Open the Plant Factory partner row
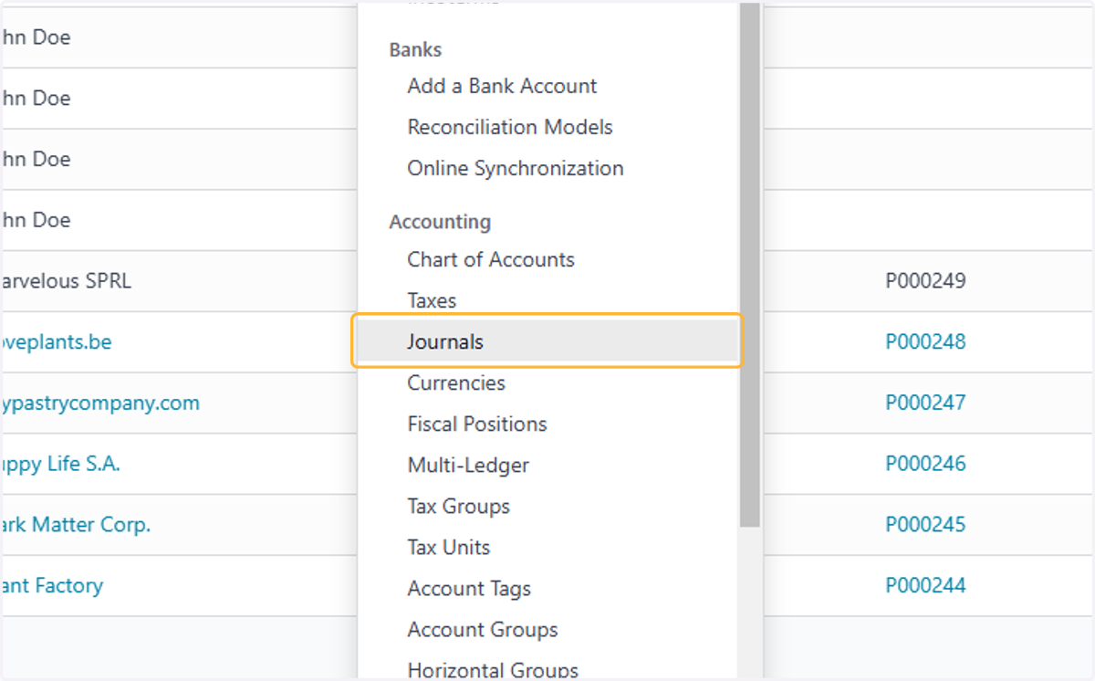This screenshot has height=681, width=1095. click(x=51, y=585)
